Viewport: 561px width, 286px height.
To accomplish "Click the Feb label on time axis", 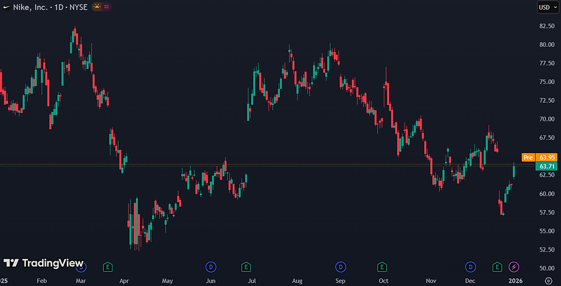I will pyautogui.click(x=42, y=281).
